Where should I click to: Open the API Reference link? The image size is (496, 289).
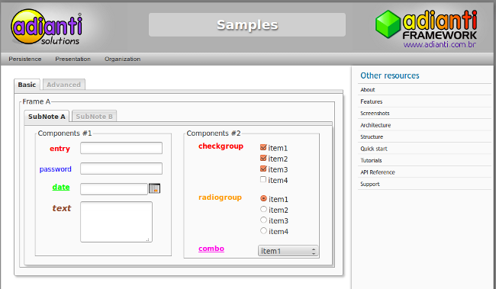[x=378, y=172]
